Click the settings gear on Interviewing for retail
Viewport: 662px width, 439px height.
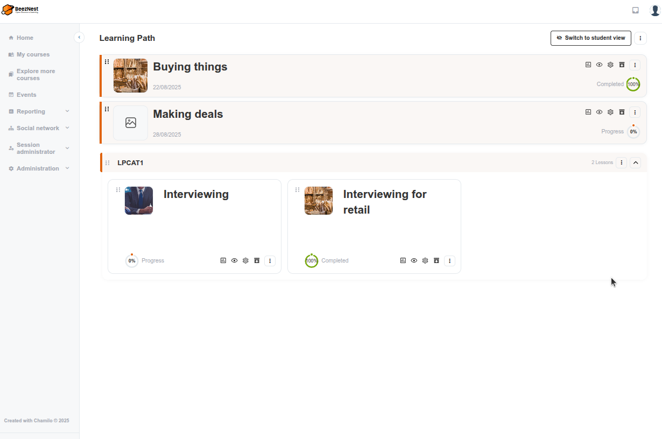[425, 260]
